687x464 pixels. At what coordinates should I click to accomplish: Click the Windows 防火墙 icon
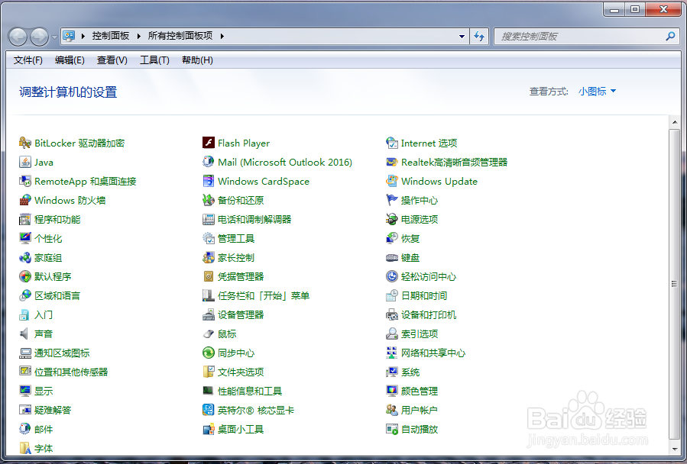tap(25, 200)
